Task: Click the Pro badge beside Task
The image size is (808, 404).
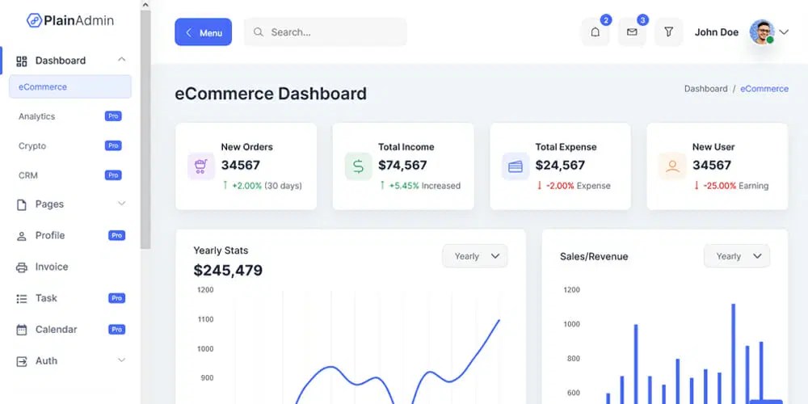Action: coord(117,298)
